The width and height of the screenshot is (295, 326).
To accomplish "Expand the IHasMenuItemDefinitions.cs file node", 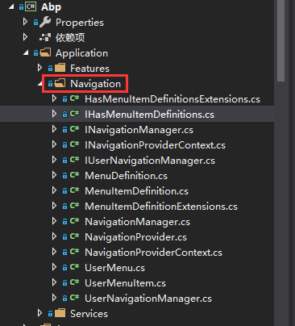I will (x=54, y=114).
